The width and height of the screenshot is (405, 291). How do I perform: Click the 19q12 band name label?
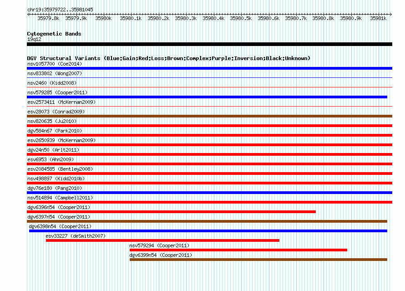(x=34, y=39)
